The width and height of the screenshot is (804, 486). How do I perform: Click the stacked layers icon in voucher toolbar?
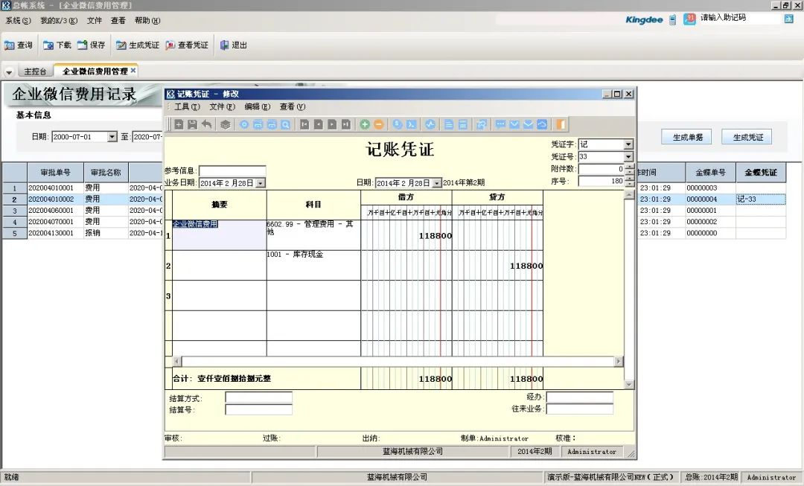(226, 124)
